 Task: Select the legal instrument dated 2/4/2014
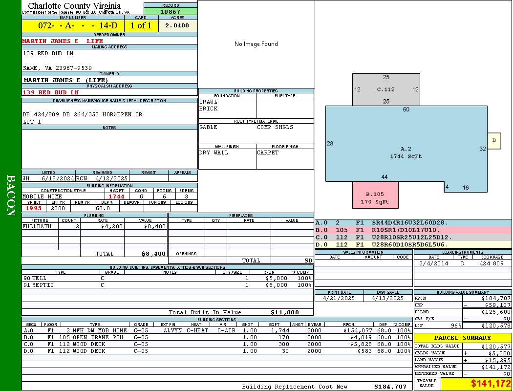click(x=462, y=263)
